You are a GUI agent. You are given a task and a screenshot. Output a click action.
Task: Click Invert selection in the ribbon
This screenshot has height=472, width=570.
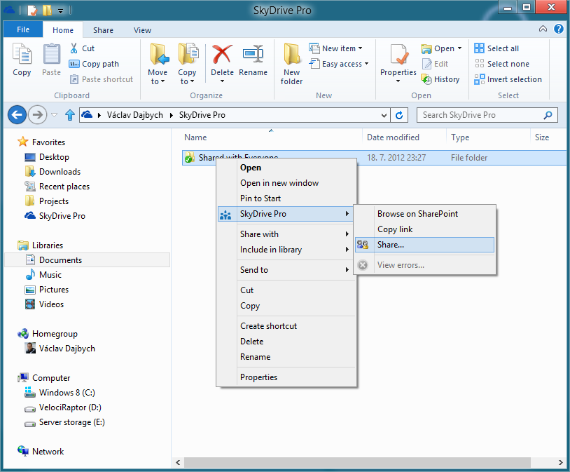508,79
